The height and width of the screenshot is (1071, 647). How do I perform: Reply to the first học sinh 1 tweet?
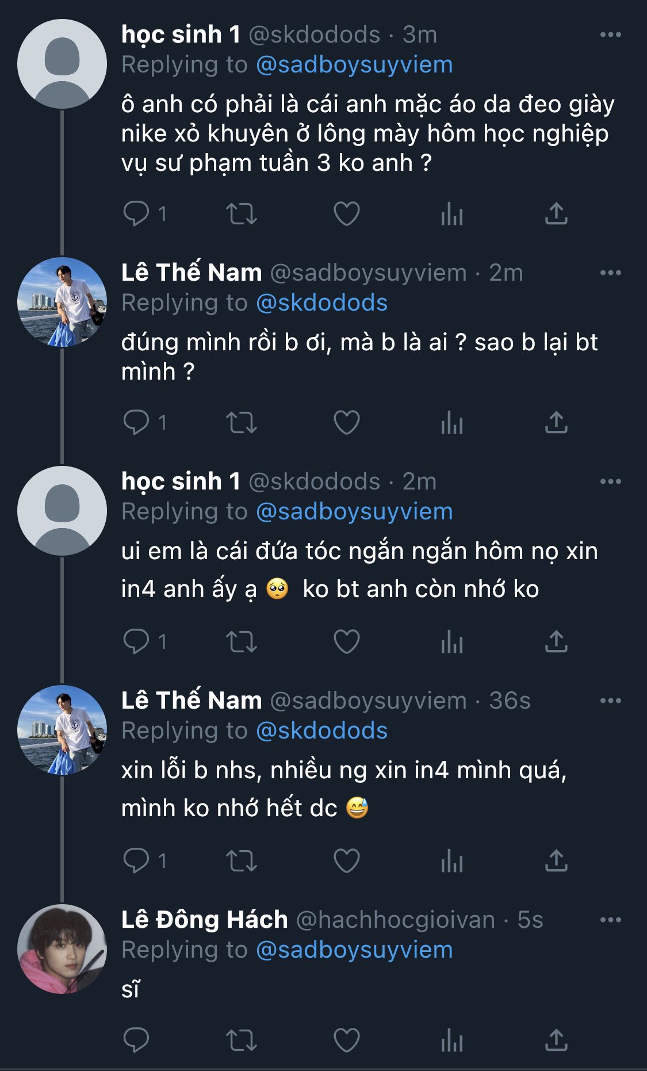pos(136,214)
